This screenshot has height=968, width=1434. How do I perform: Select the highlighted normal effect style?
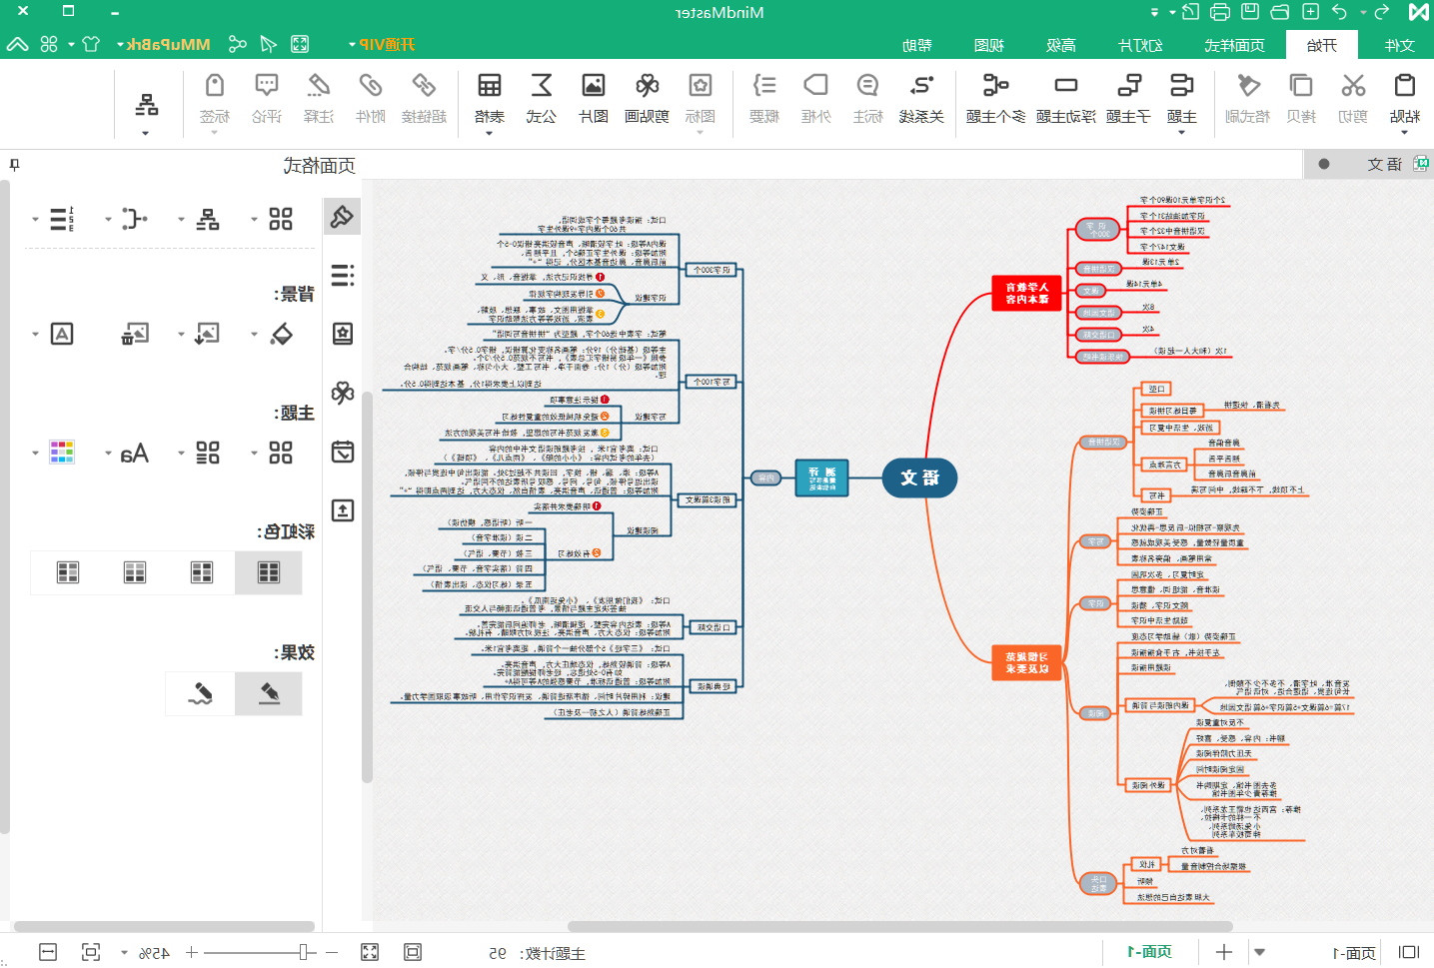pos(269,693)
